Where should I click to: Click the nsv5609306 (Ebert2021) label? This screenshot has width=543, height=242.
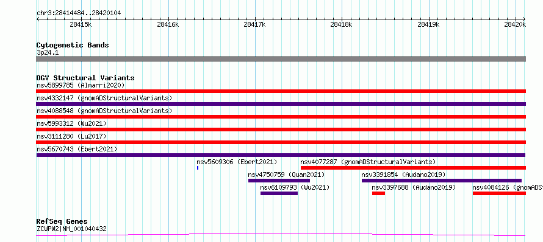237,162
